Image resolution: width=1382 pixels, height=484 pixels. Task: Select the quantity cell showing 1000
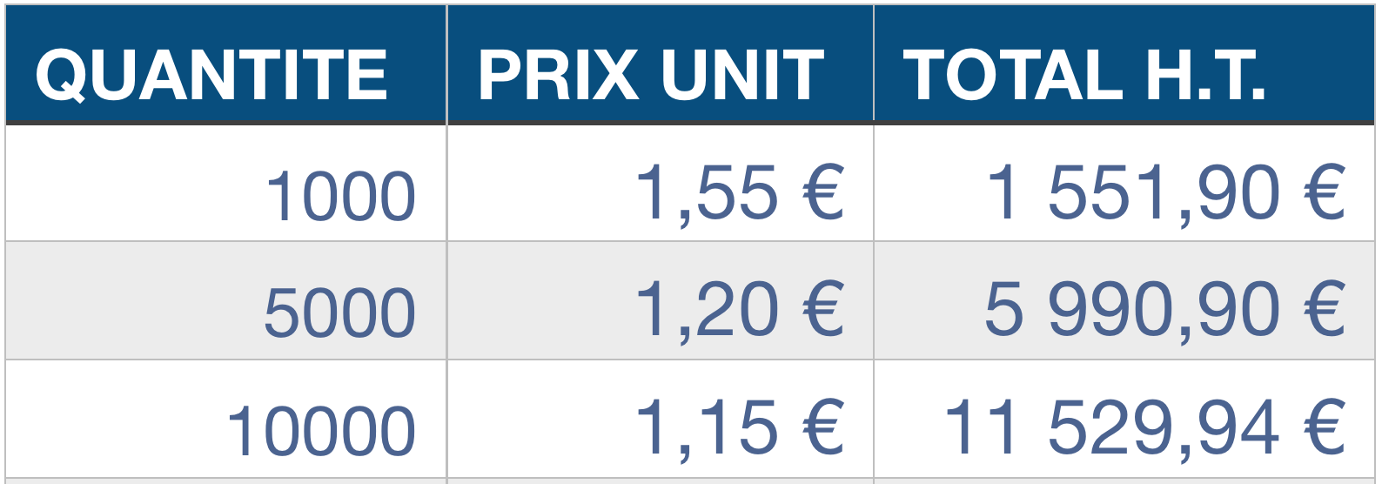point(340,197)
